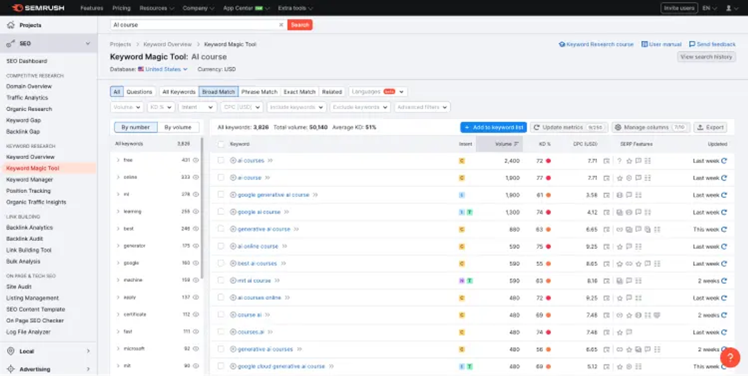Refresh metrics icon for 'generative ai course' row
Viewport: 748px width, 376px height.
(x=724, y=229)
